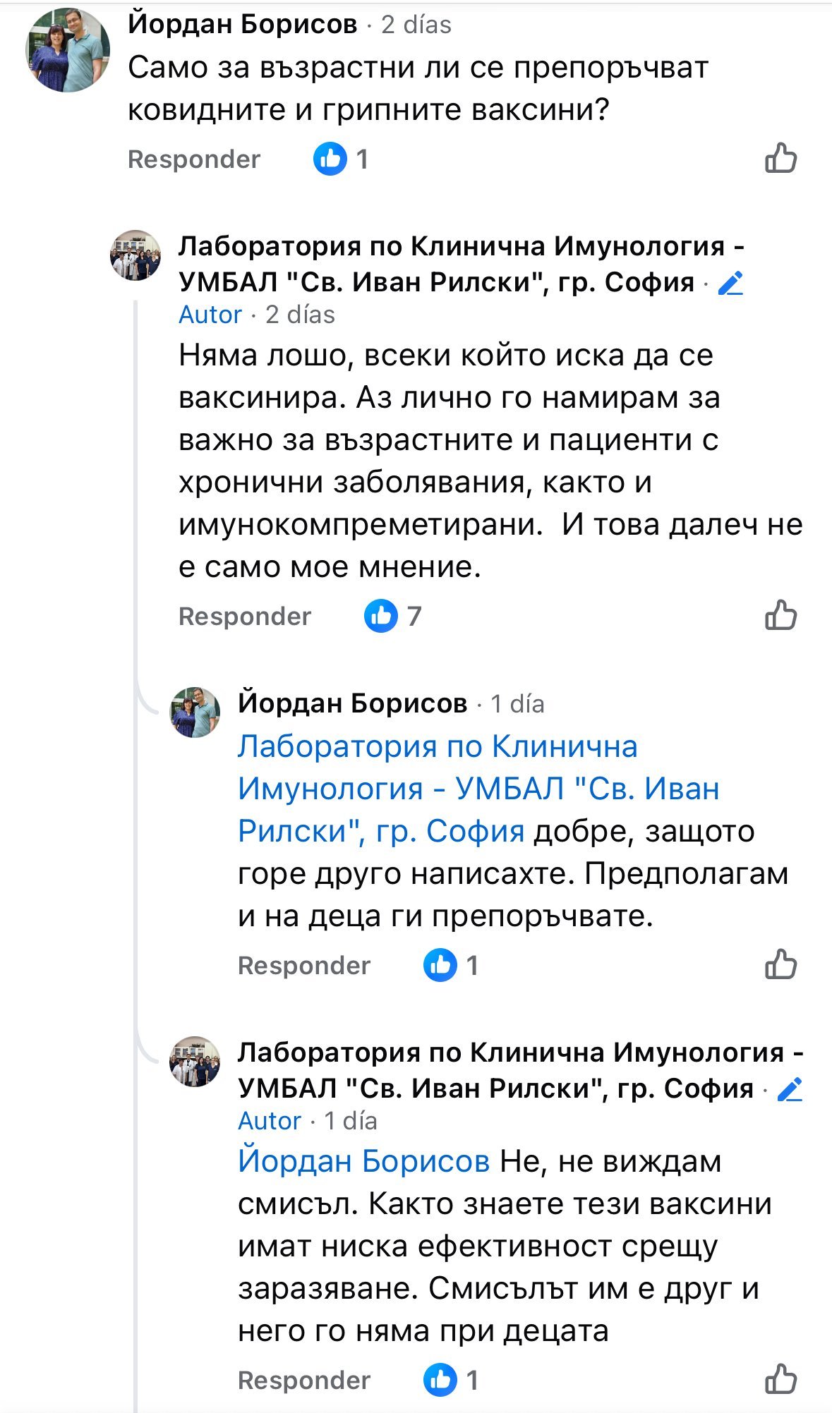
Task: Open the blue reaction icon under Йордан's "добре, защото" reply
Action: (440, 965)
